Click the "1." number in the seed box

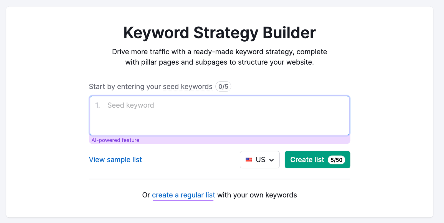tap(97, 105)
